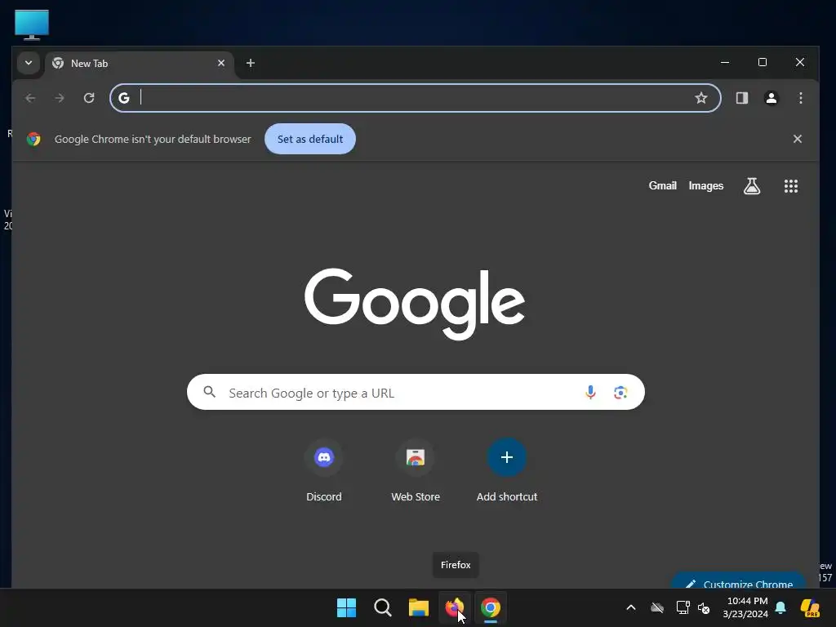Open Windows taskbar search

pyautogui.click(x=382, y=607)
